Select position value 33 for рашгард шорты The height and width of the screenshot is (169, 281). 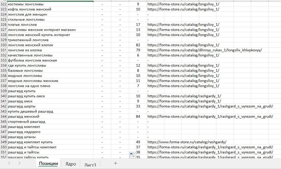138,106
